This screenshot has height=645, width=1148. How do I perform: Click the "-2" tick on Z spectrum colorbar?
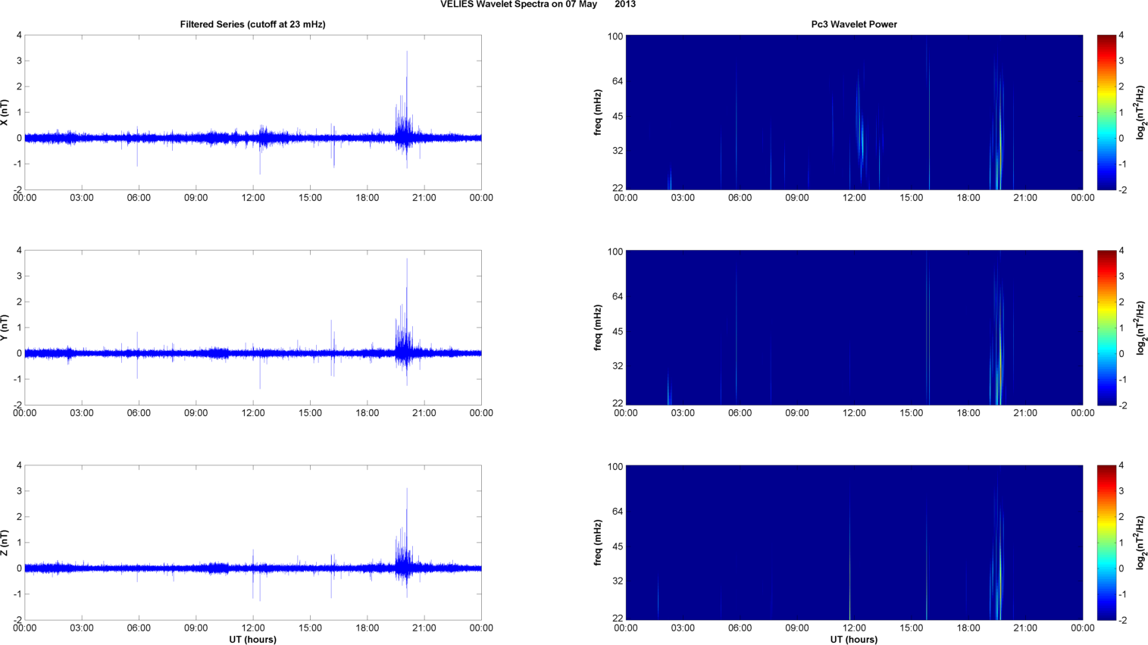point(1123,620)
